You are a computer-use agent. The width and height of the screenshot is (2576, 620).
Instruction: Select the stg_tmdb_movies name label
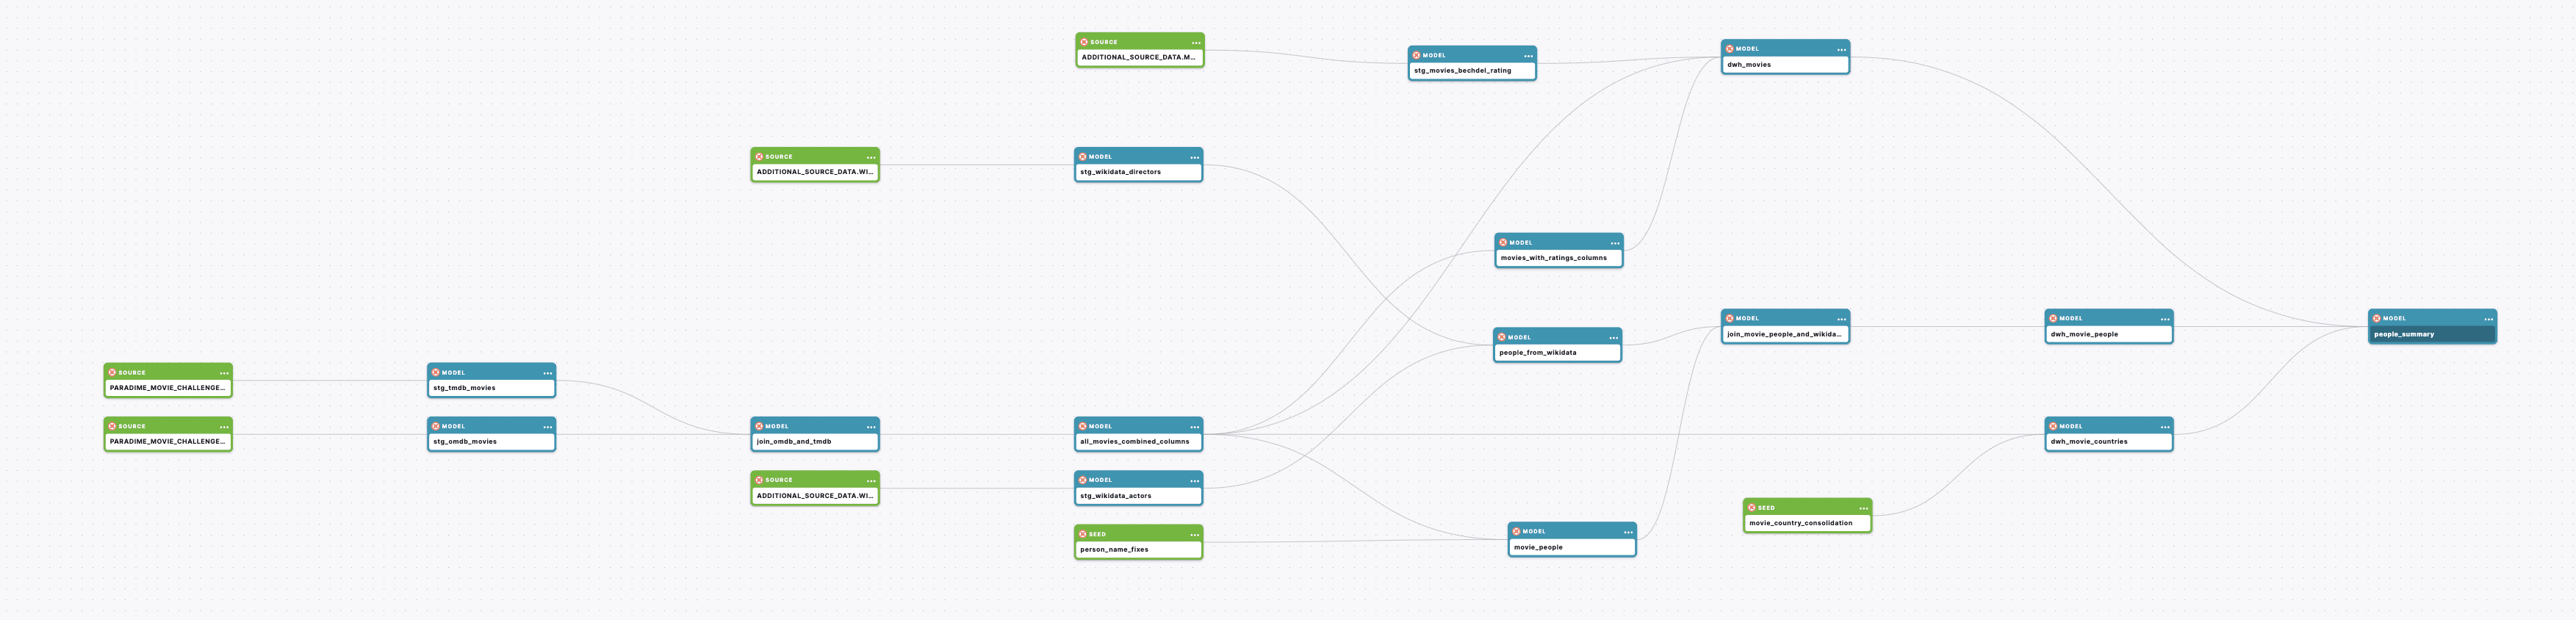(x=464, y=388)
